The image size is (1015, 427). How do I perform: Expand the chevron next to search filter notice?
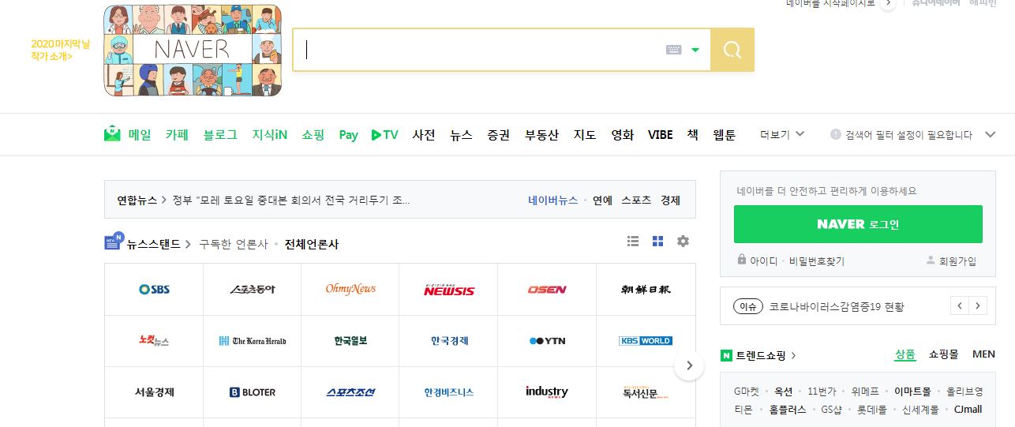coord(991,135)
